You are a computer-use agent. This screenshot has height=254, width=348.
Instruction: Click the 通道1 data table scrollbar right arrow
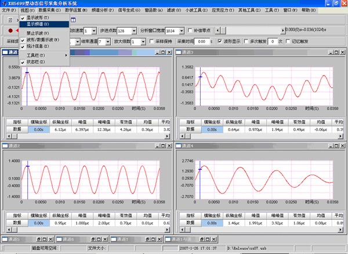point(167,137)
